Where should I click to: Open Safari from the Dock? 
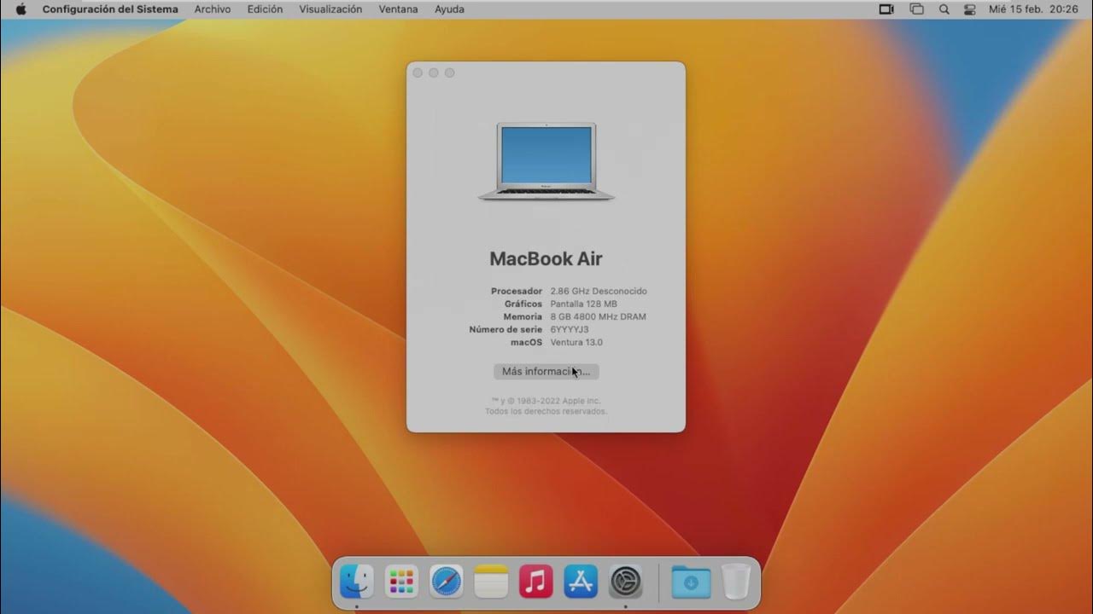point(446,582)
